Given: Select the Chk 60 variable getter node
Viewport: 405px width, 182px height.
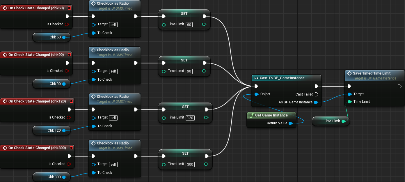Looking at the screenshot, I should 51,37.
